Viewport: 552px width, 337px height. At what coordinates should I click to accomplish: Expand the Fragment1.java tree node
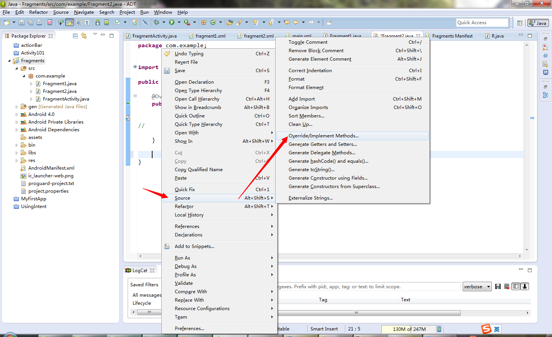coord(31,84)
